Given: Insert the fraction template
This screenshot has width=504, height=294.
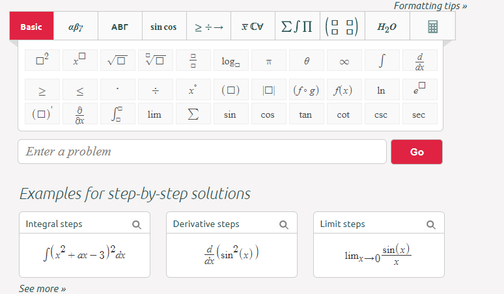Looking at the screenshot, I should [192, 60].
